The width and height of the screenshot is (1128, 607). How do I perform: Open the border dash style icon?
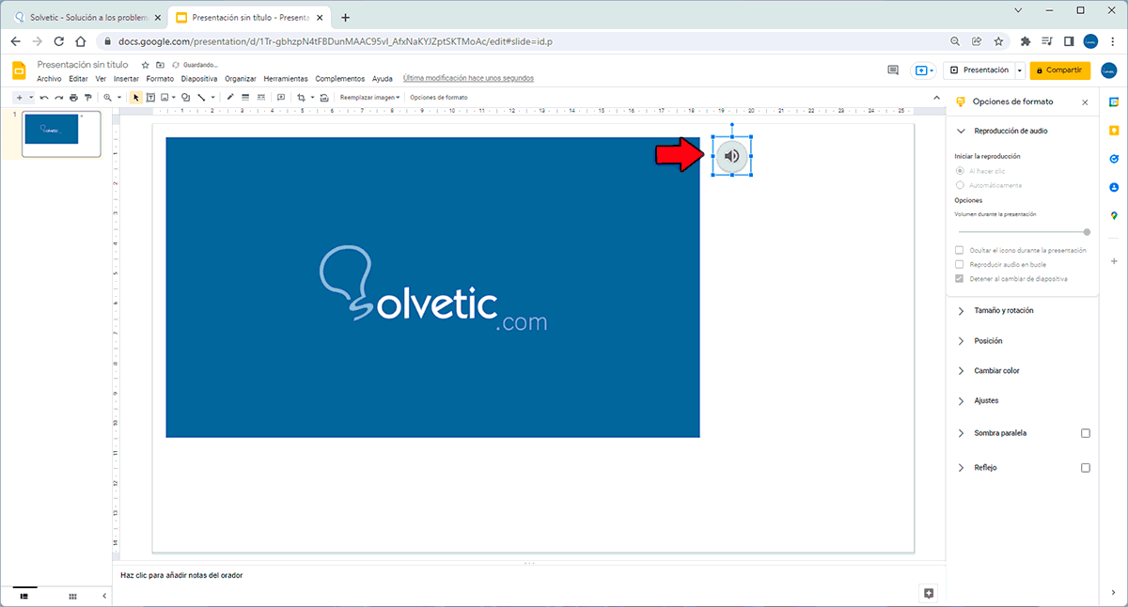260,98
